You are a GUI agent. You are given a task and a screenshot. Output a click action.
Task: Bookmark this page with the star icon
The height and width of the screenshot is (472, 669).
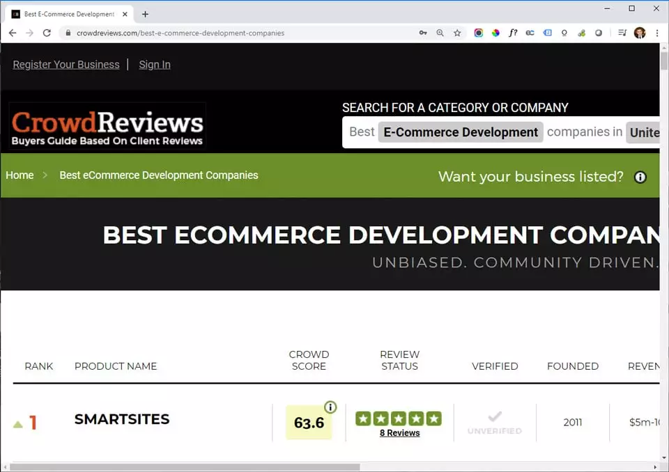(457, 33)
